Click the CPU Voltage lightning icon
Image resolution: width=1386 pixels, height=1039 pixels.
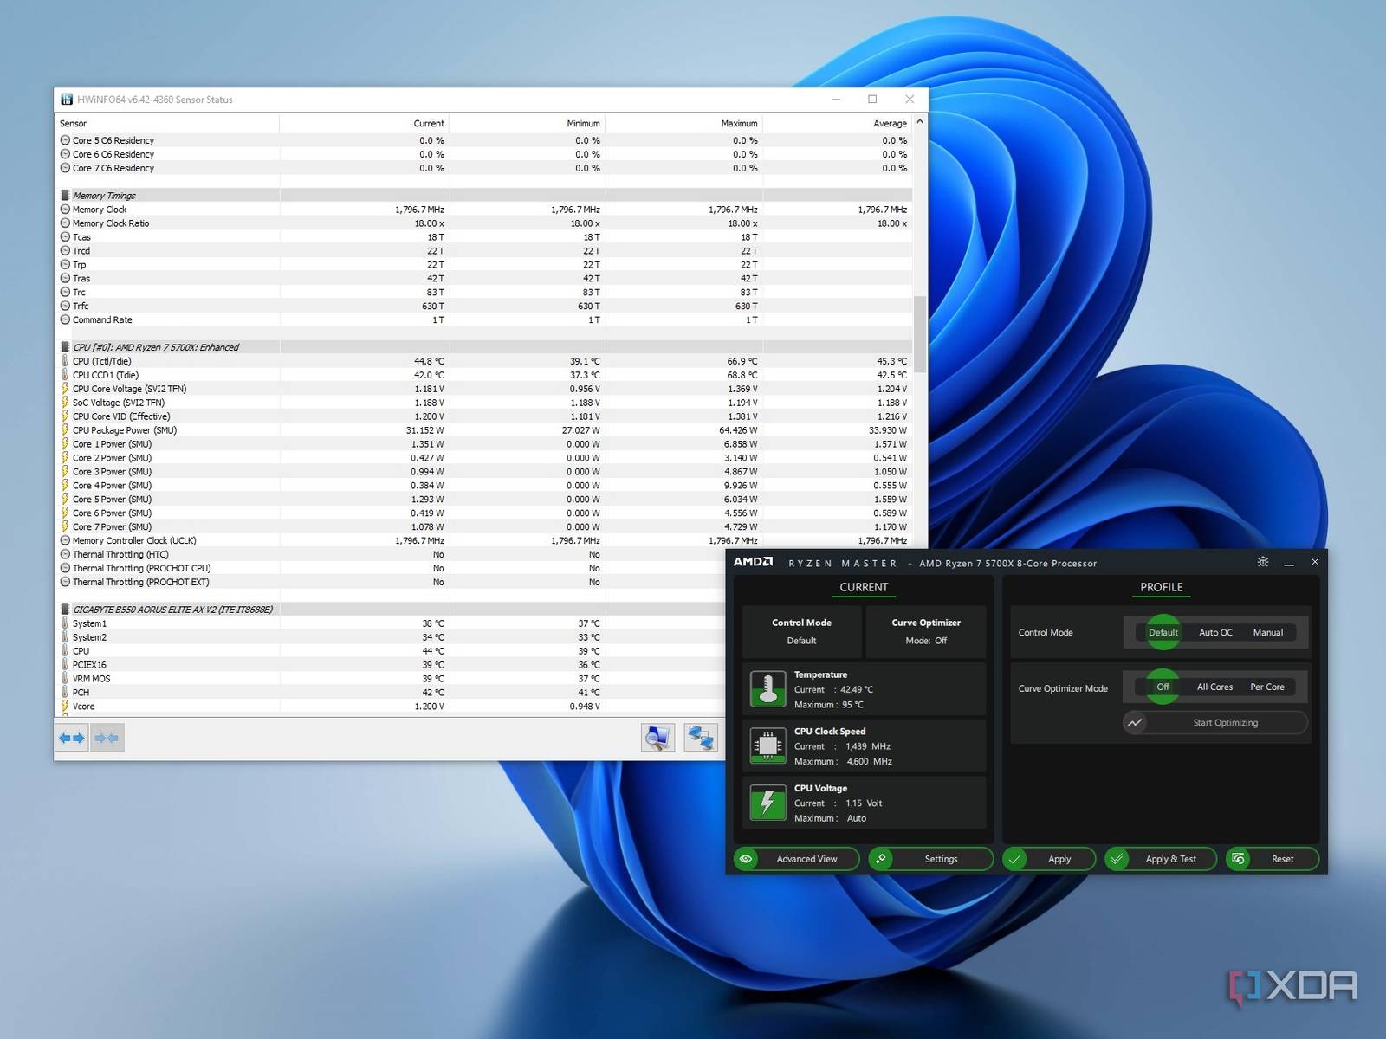pos(767,803)
